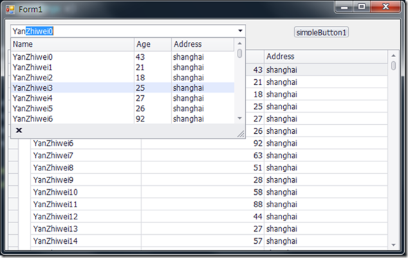The height and width of the screenshot is (258, 408).
Task: Sort popup list by Age column header
Action: tap(153, 44)
